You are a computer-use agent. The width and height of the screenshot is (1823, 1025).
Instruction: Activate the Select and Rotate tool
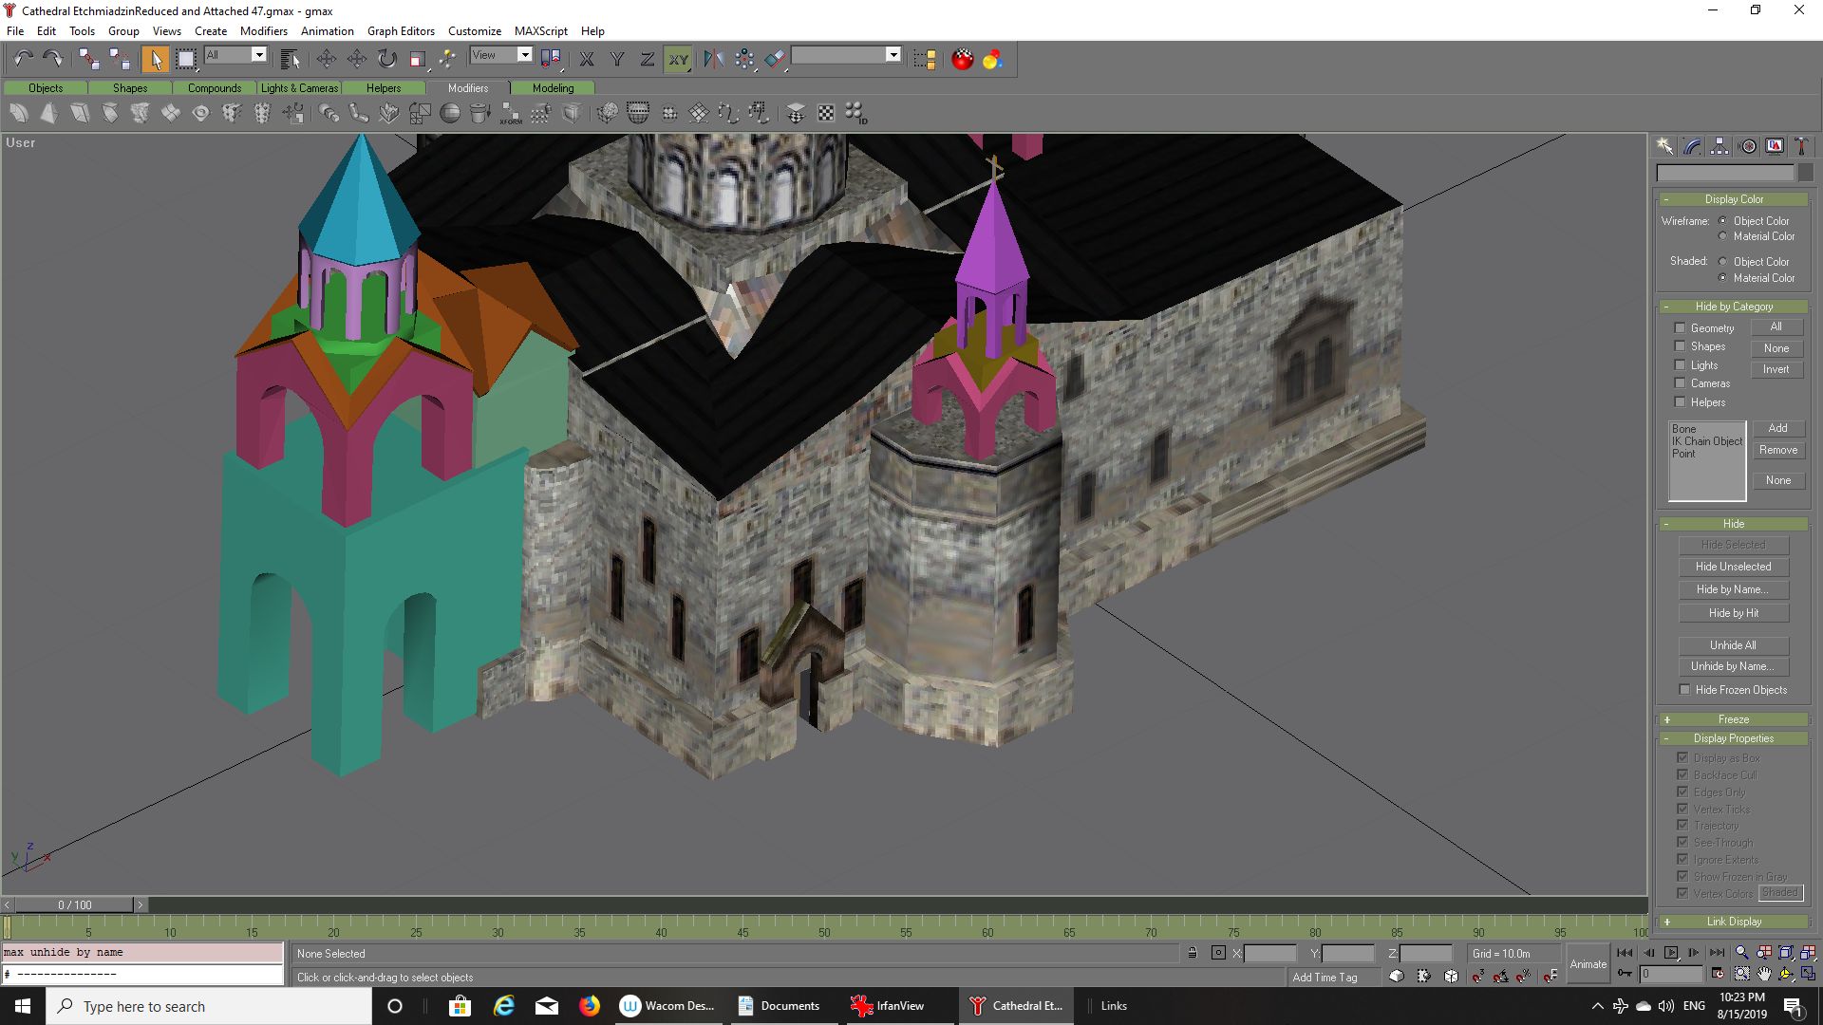(387, 59)
